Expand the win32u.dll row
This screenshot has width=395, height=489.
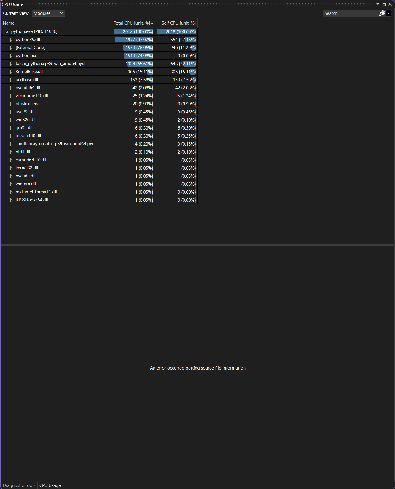pyautogui.click(x=12, y=120)
